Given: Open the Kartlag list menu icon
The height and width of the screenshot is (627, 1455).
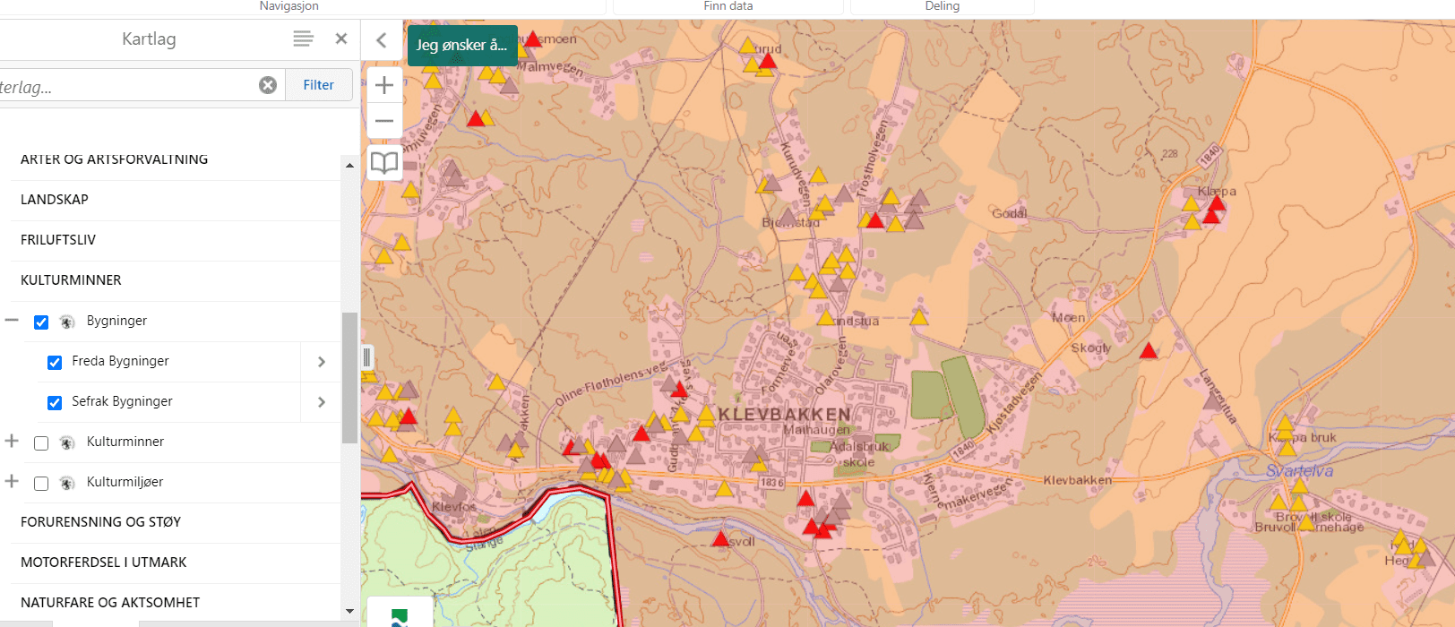Looking at the screenshot, I should [x=303, y=39].
